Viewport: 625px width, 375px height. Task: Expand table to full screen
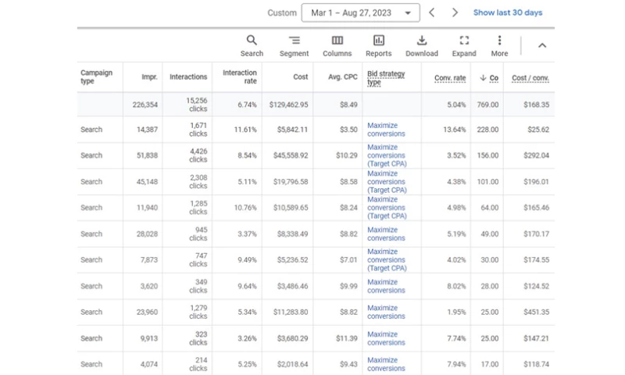click(464, 41)
